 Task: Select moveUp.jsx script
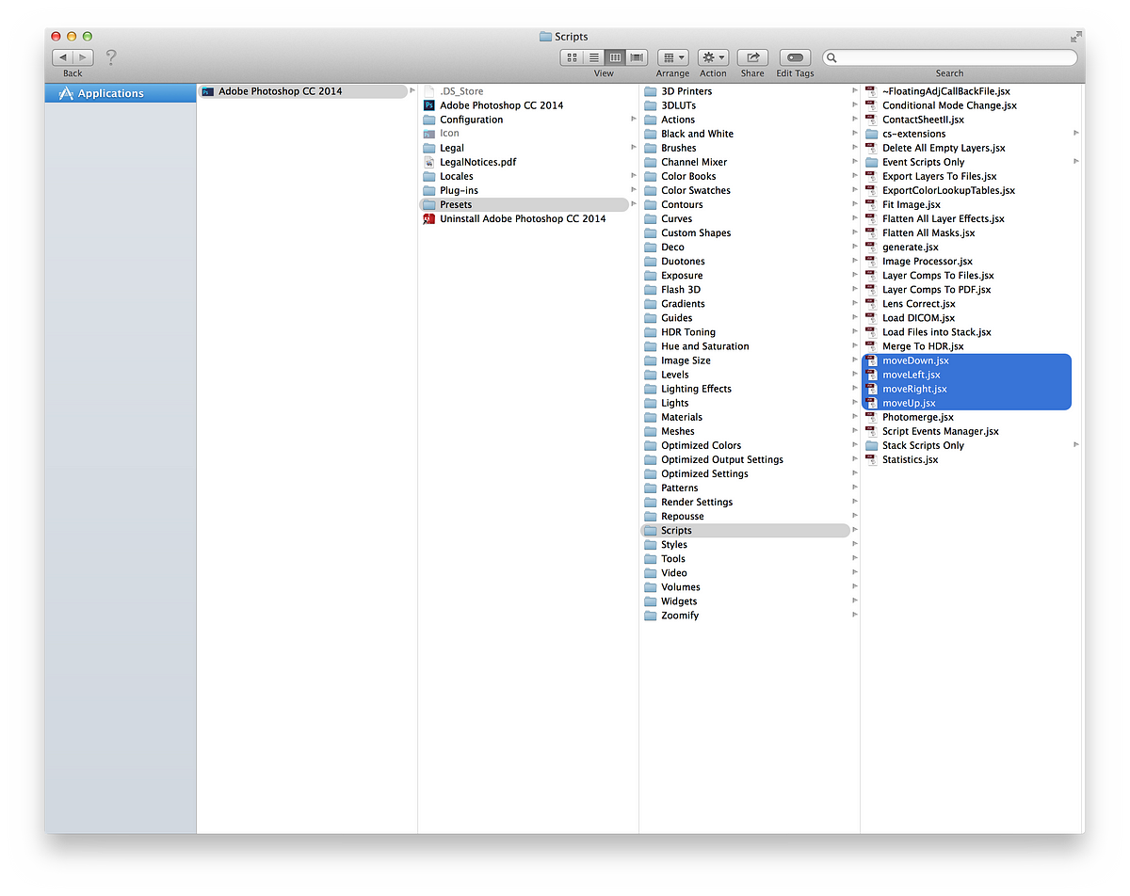coord(966,403)
